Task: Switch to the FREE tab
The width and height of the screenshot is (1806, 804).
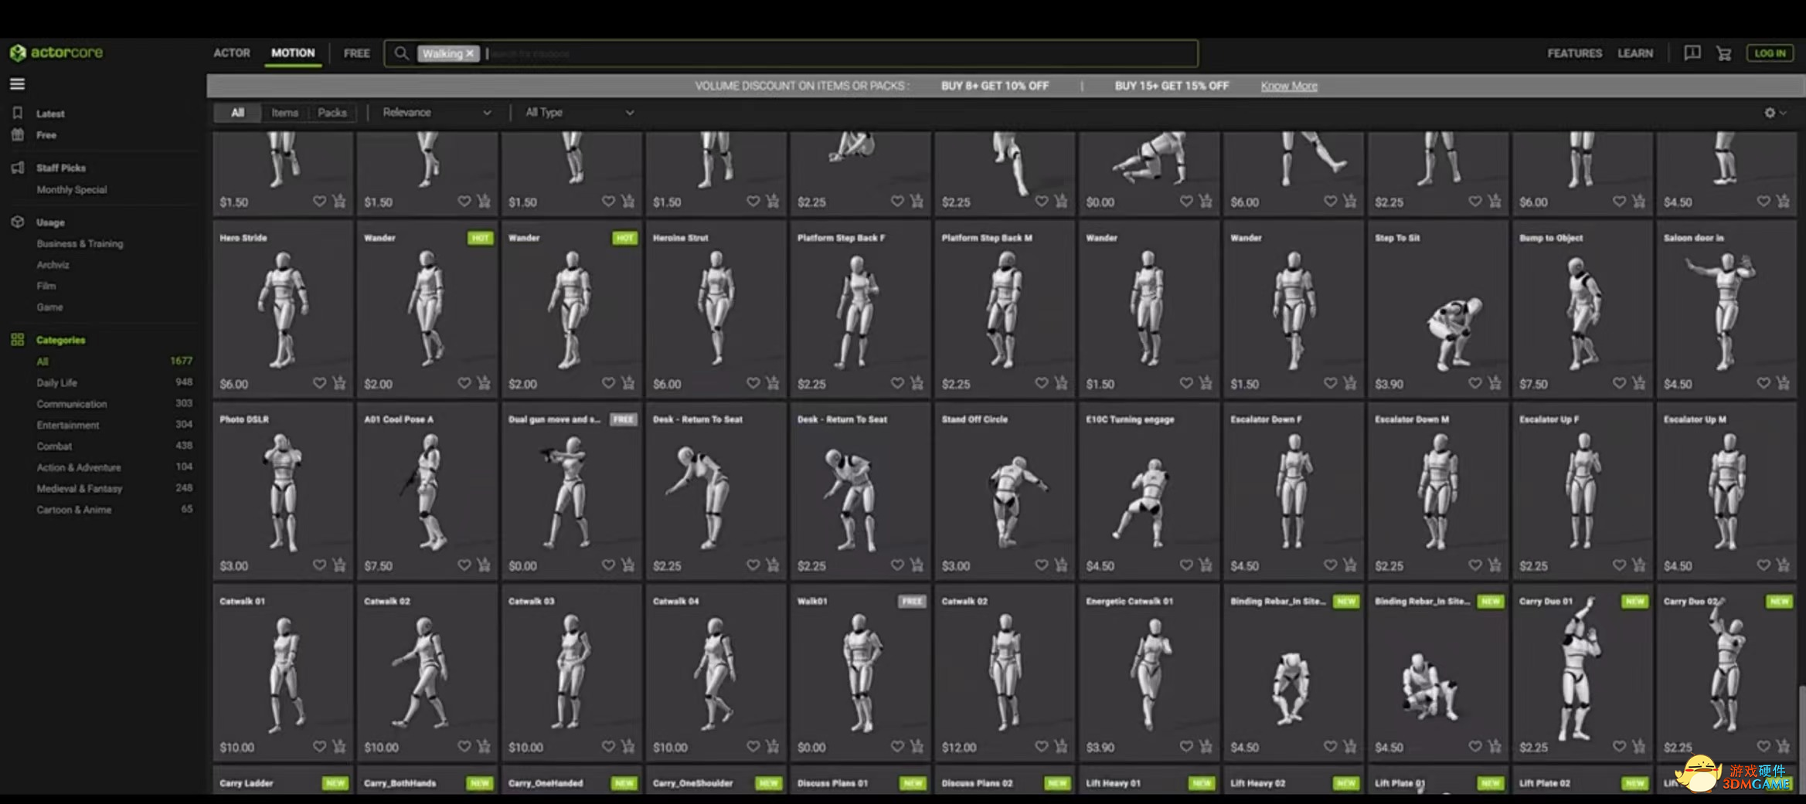Action: tap(356, 53)
